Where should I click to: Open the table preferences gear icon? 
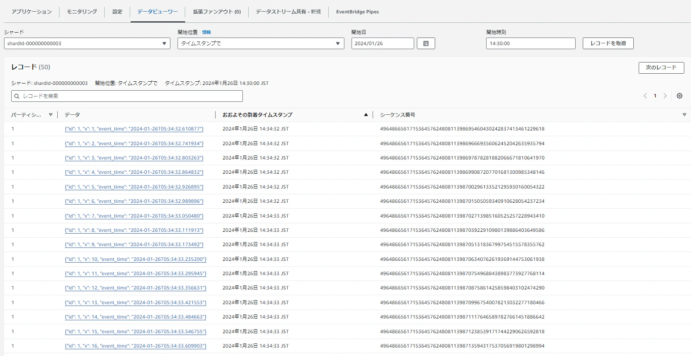click(x=679, y=96)
